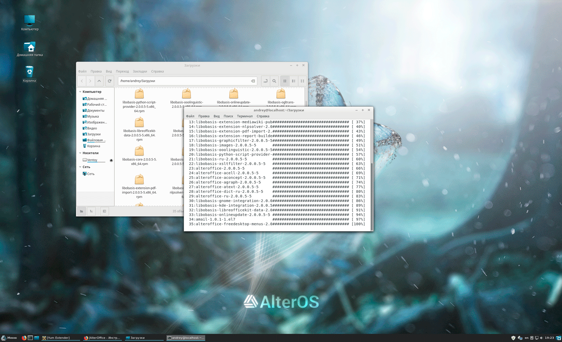Change the en keyboard layout indicator
Viewport: 562px width, 342px height.
[527, 338]
